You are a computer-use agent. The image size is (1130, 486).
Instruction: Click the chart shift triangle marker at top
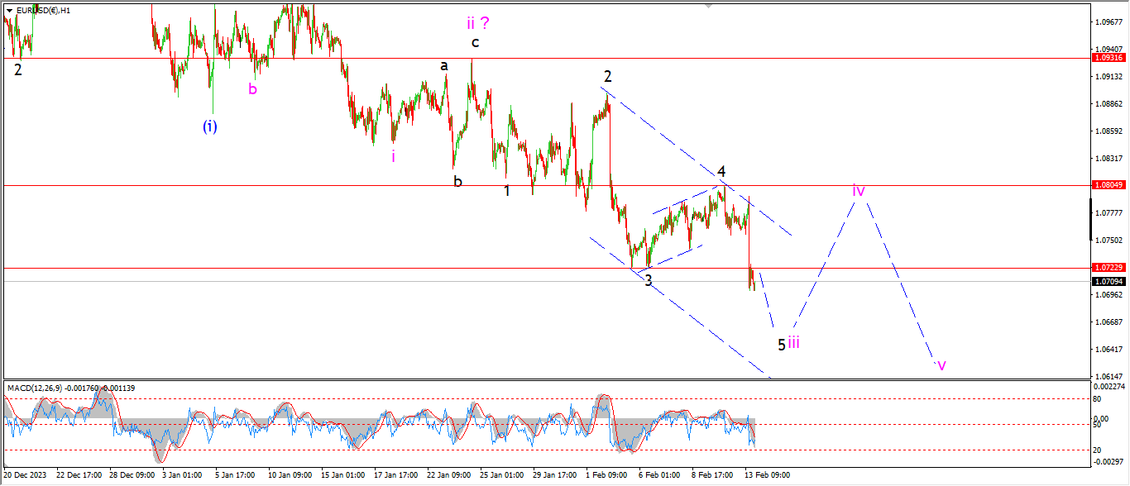708,5
